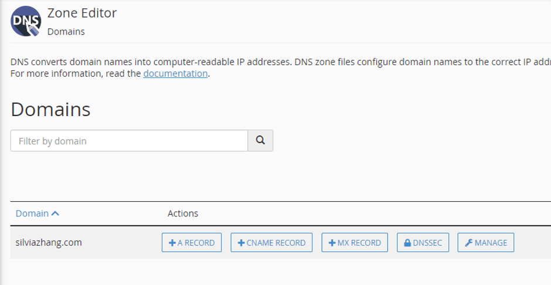Open DNSSEC settings for silviazhang.com
551x285 pixels.
(x=423, y=242)
